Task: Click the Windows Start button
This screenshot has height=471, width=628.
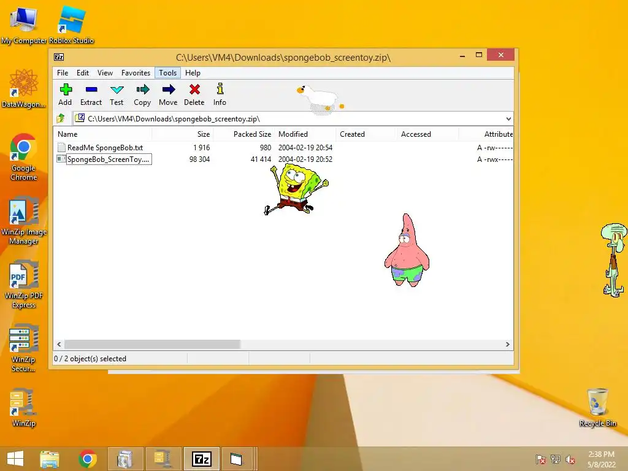Action: (x=15, y=459)
